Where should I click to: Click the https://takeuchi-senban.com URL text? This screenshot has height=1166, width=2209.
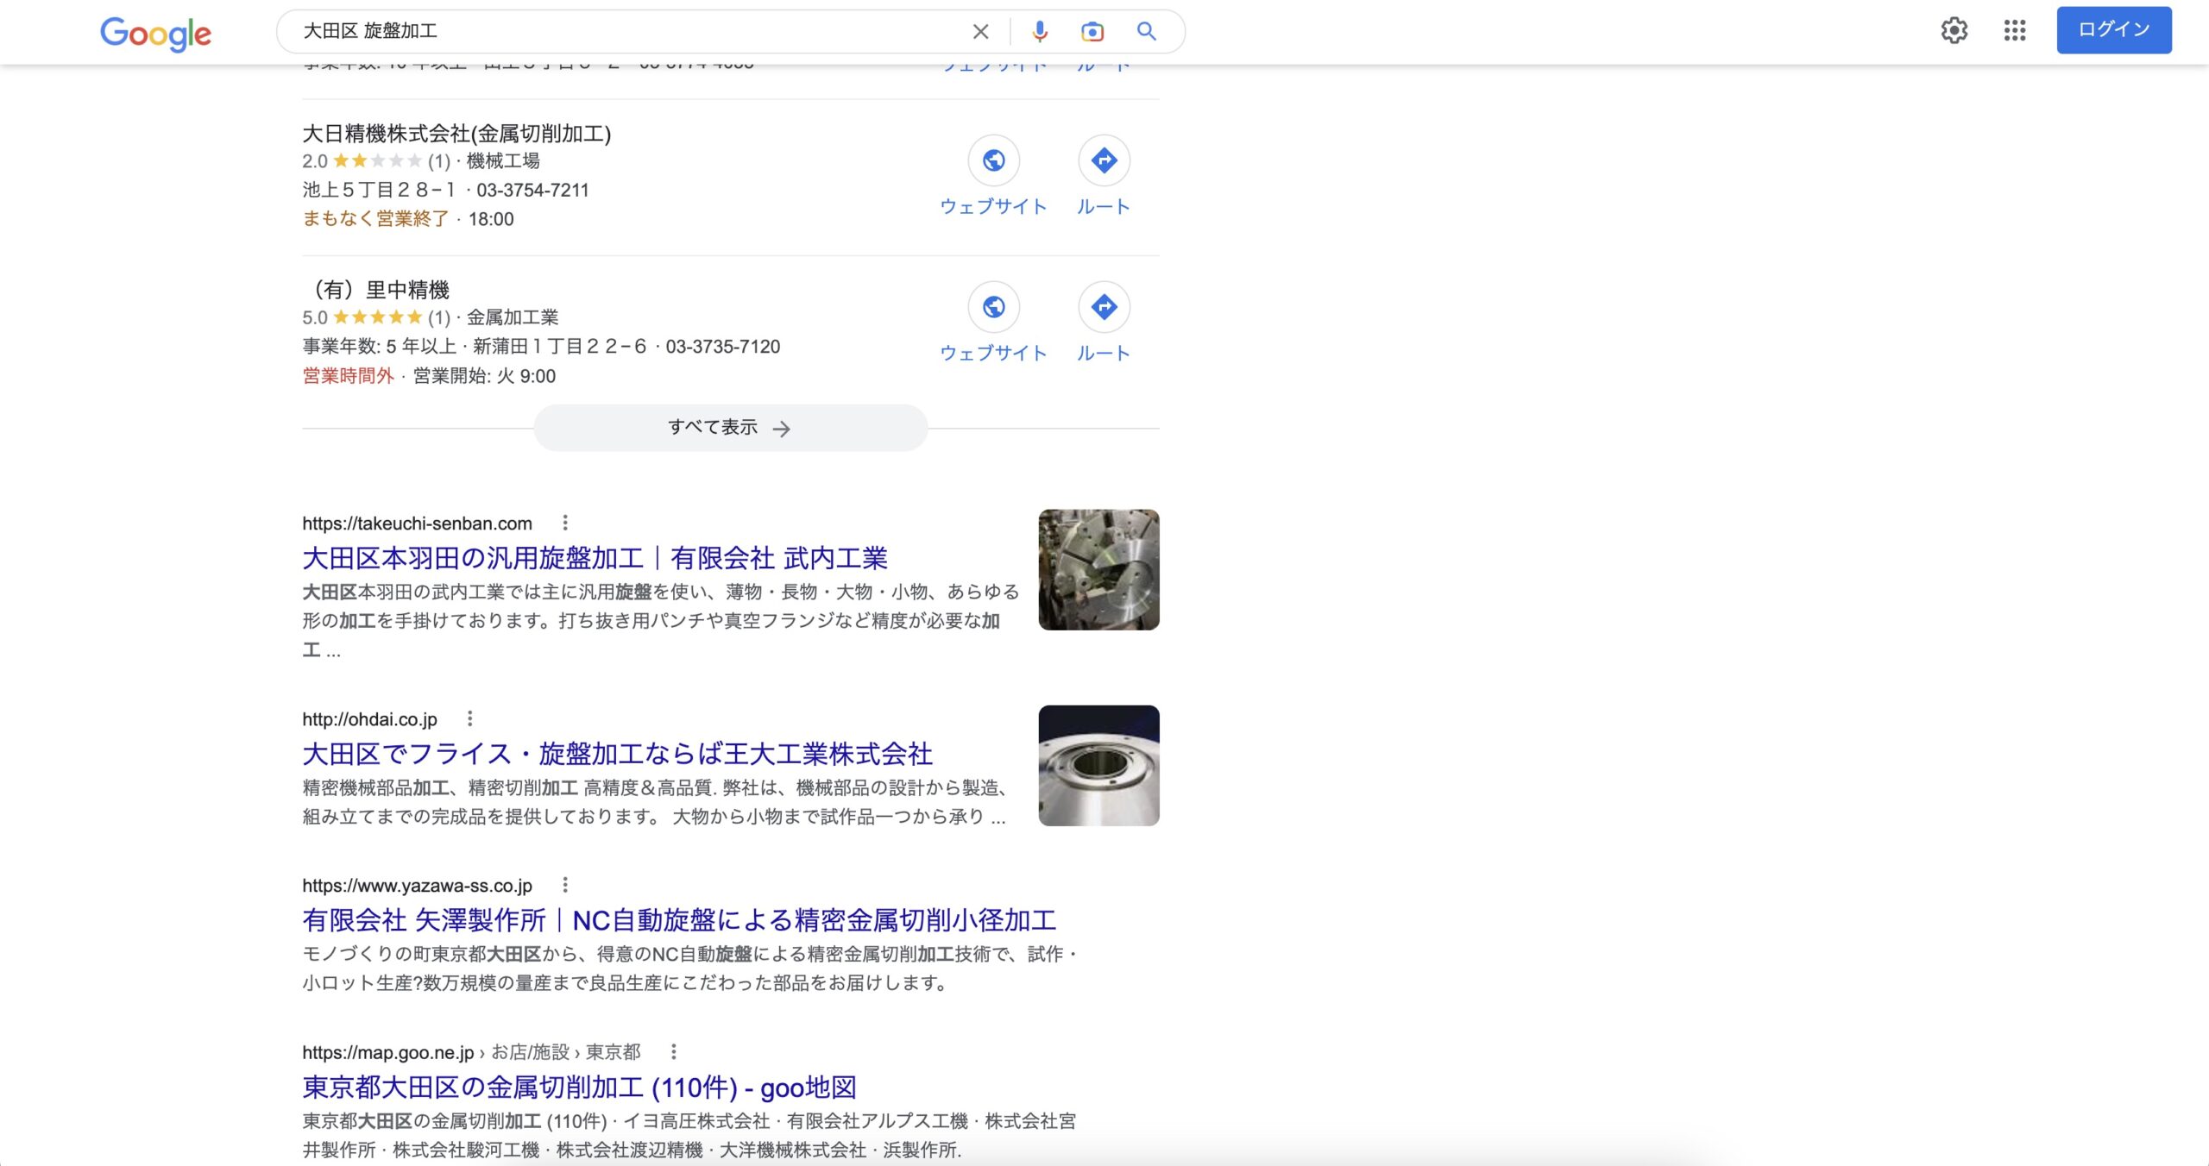point(417,523)
